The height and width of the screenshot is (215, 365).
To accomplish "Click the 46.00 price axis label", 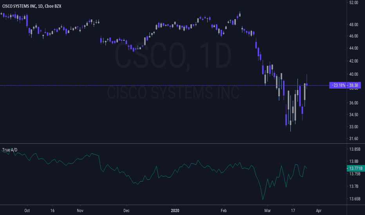I will [354, 36].
